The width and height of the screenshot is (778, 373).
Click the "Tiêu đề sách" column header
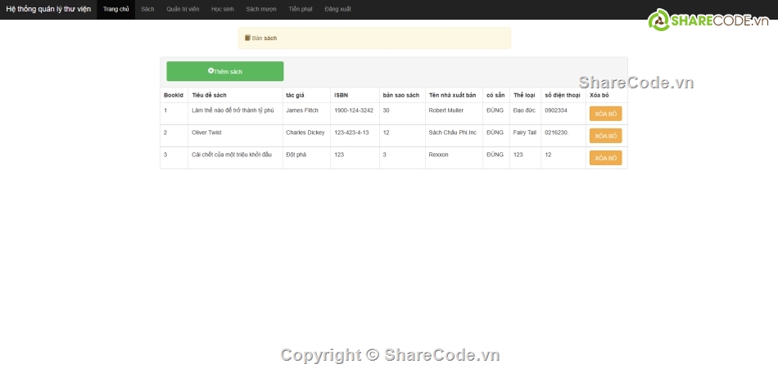[x=209, y=95]
